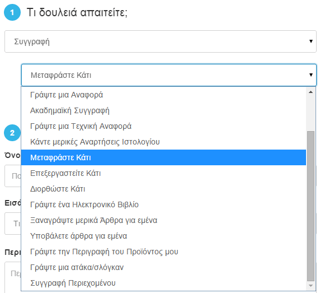The width and height of the screenshot is (320, 293).
Task: Click the dropdown list scrollbar thumb
Action: (311, 206)
